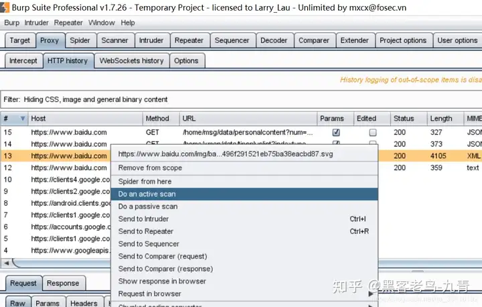Image resolution: width=482 pixels, height=307 pixels.
Task: Switch to the Repeater tool tab
Action: click(x=189, y=40)
